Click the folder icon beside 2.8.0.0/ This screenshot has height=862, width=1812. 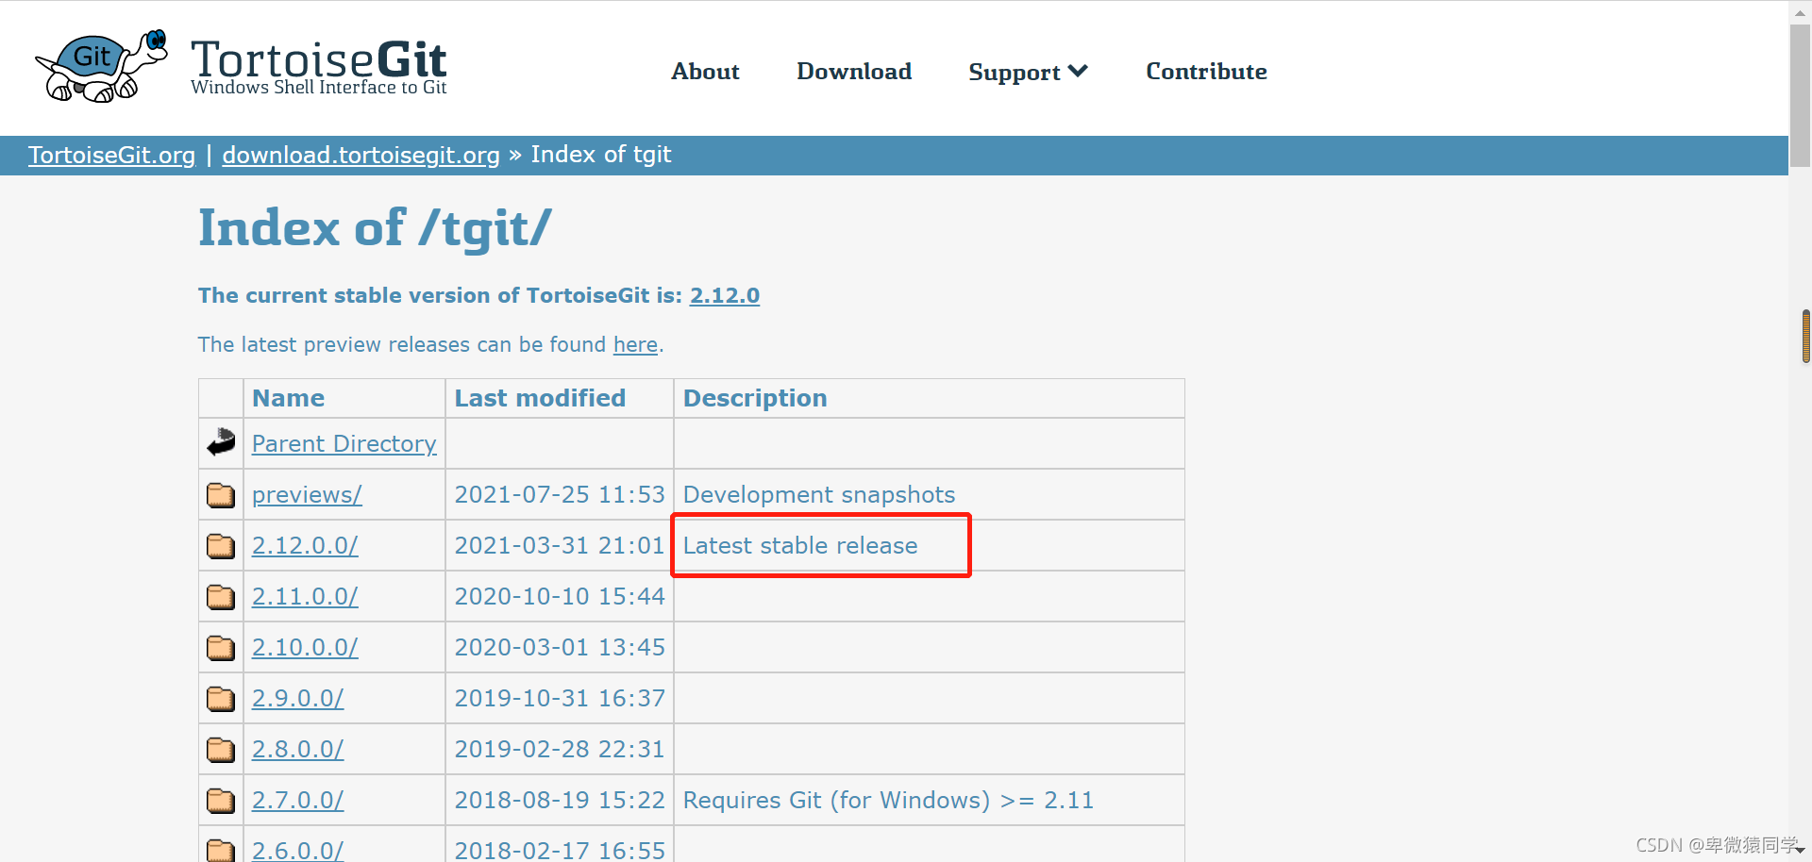pyautogui.click(x=221, y=749)
